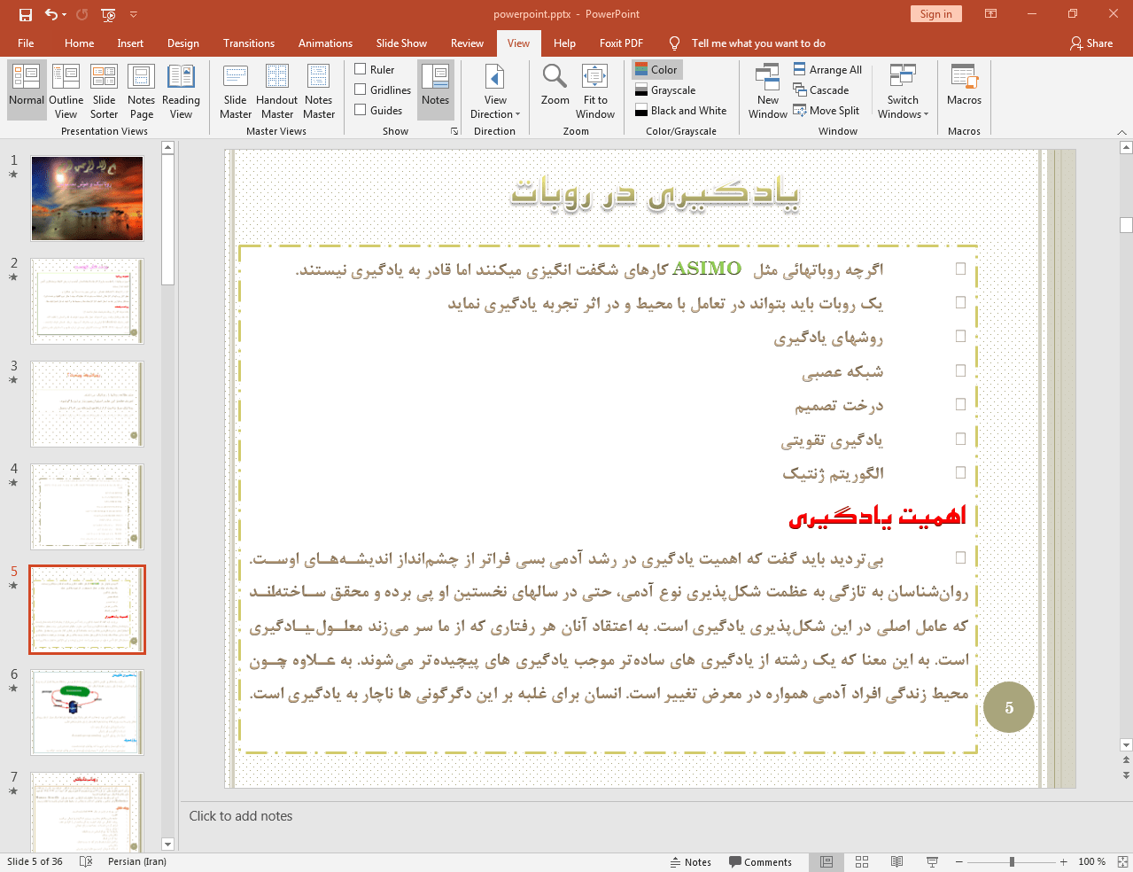Cascade open windows
Screen dimensions: 1133x872
(x=821, y=90)
